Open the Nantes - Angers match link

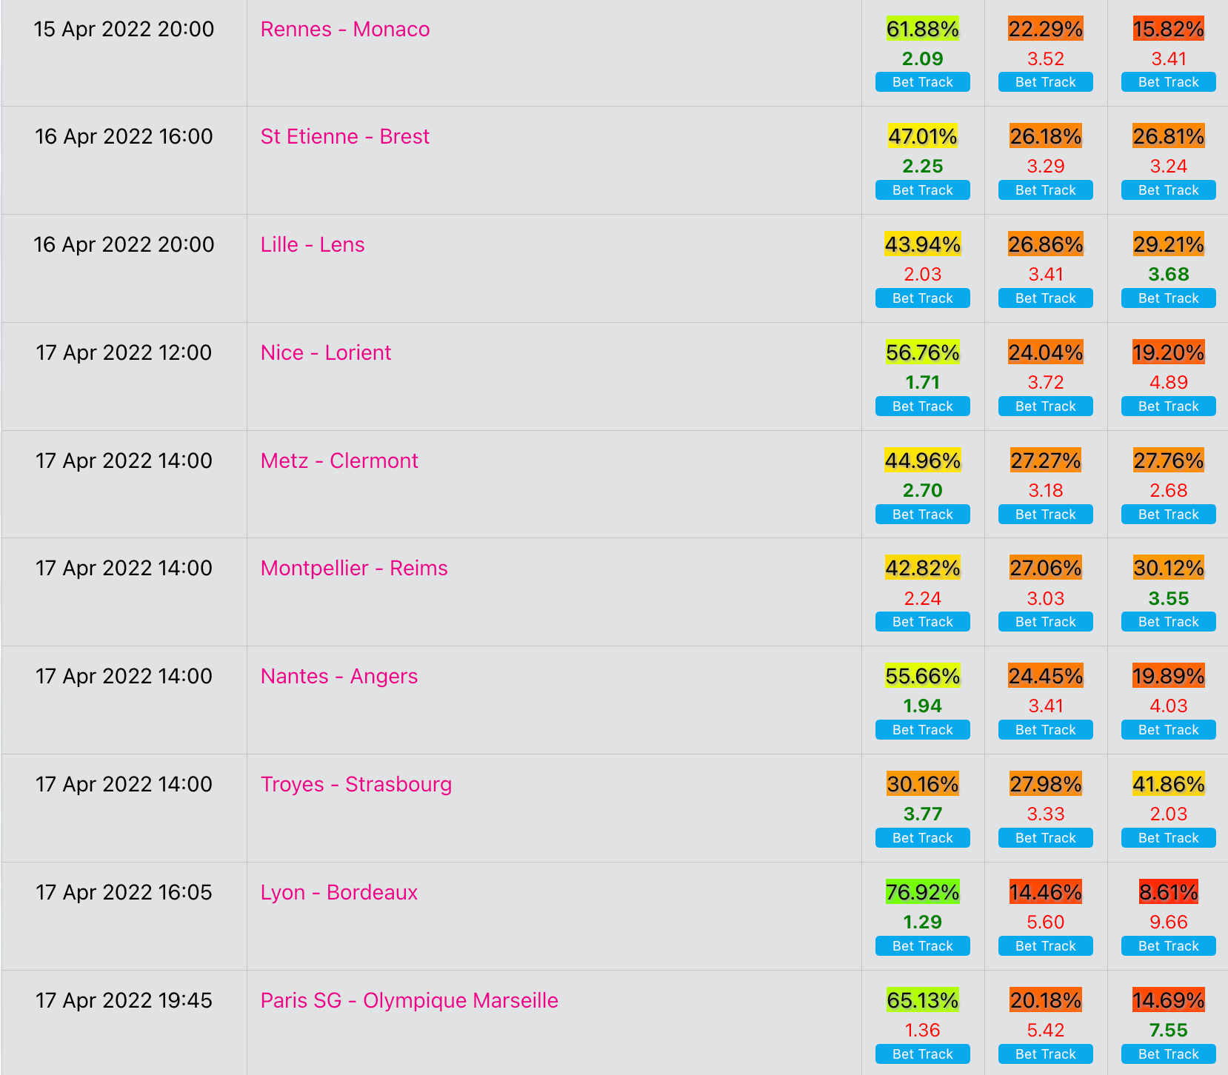pos(339,677)
